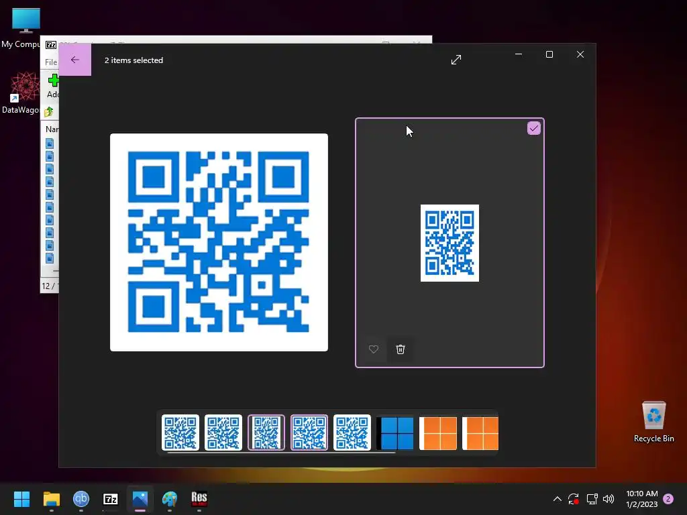
Task: Open the 7-Zip File menu
Action: 51,62
